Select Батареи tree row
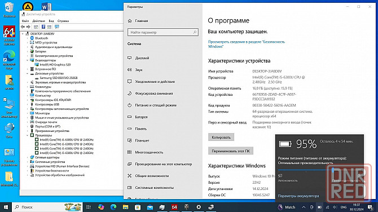Image resolution: width=378 pixels, height=212 pixels. (x=41, y=51)
